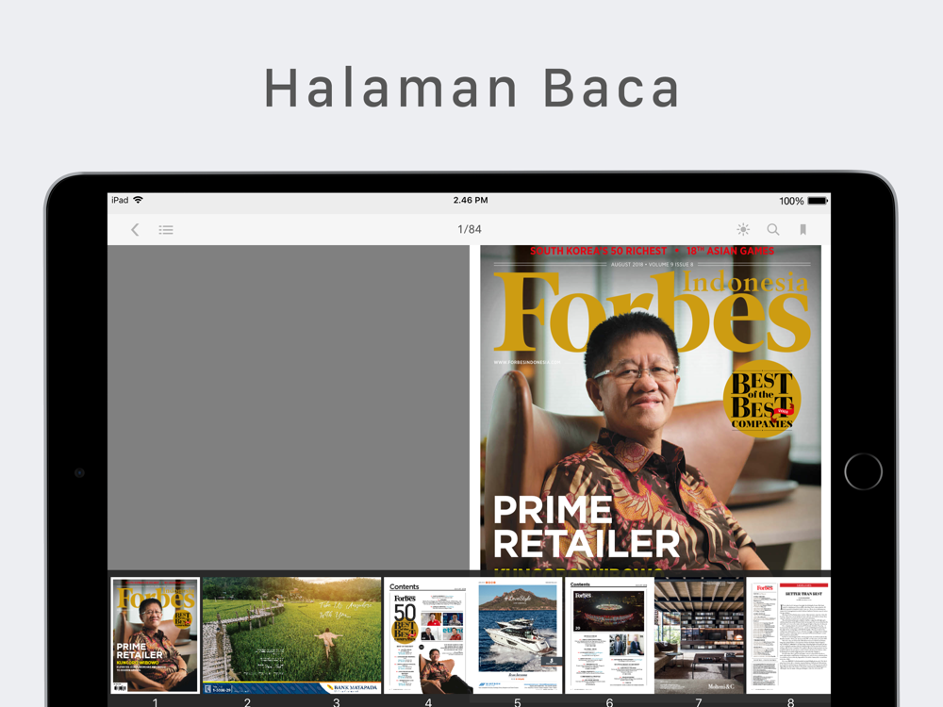Tap the 1/84 page indicator
The width and height of the screenshot is (943, 707).
pyautogui.click(x=470, y=229)
